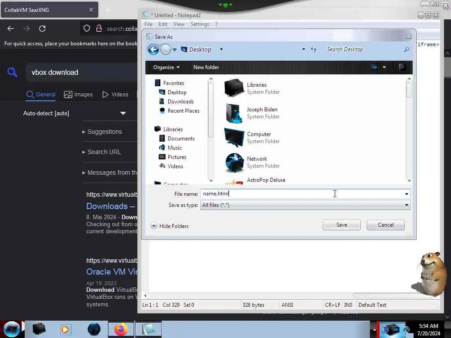Viewport: 451px width, 338px height.
Task: Click the change view icon
Action: (374, 67)
